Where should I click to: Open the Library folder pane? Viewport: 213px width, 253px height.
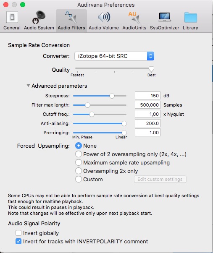click(190, 21)
